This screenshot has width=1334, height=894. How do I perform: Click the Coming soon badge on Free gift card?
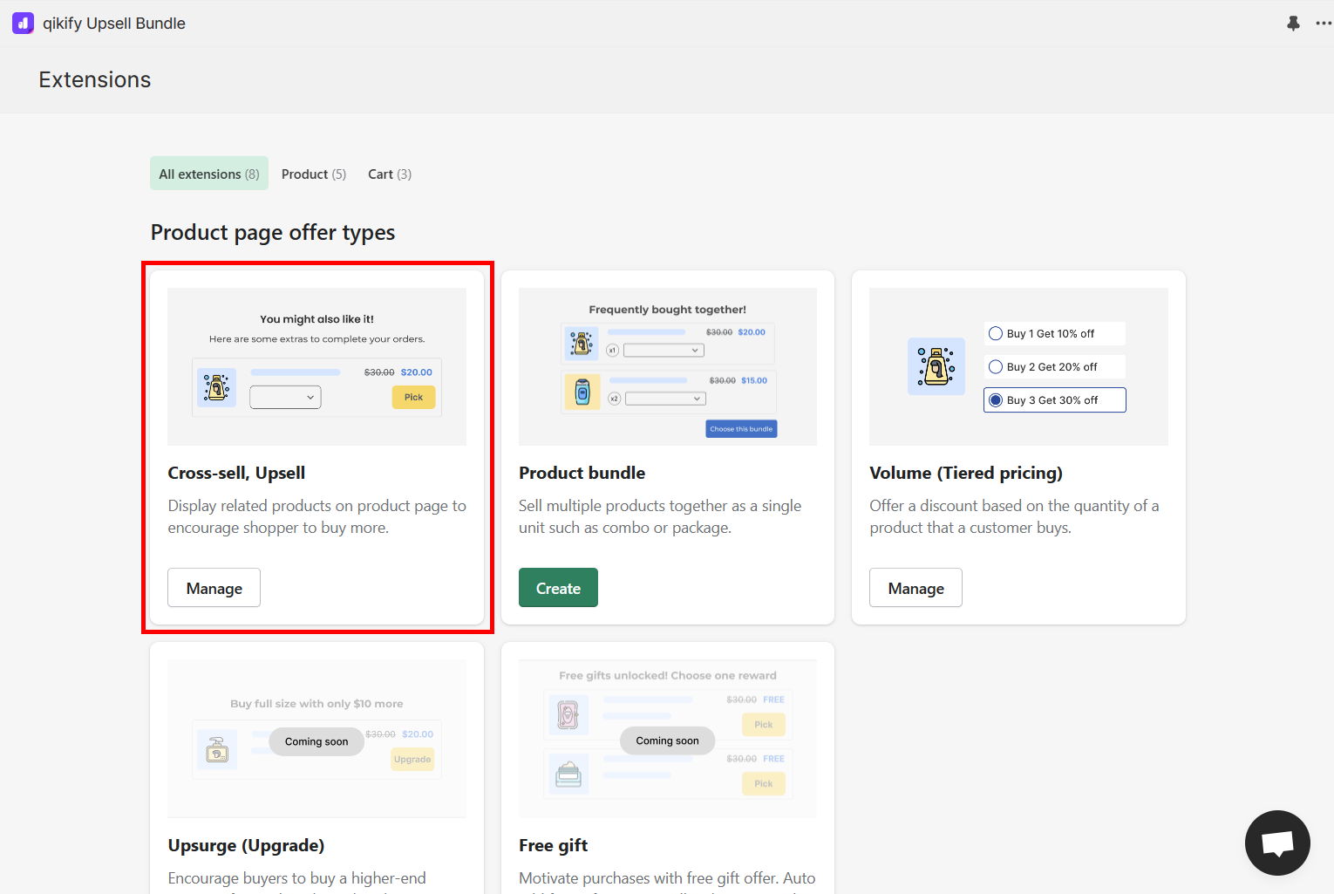(x=667, y=740)
